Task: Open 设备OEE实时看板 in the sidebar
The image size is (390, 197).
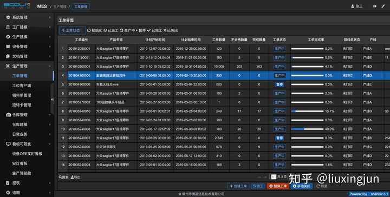Action: pyautogui.click(x=28, y=154)
